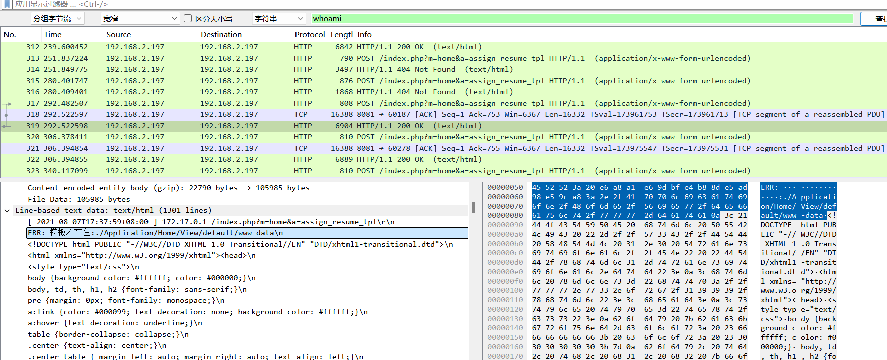Sort by the Time column header

pos(72,35)
